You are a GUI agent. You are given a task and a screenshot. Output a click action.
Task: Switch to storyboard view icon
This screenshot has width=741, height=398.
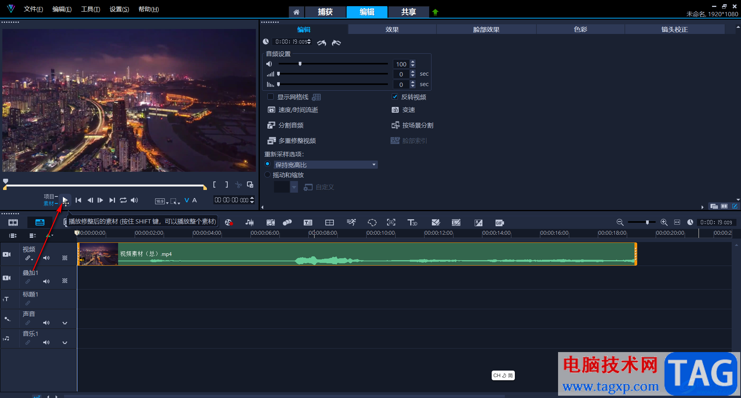(13, 222)
